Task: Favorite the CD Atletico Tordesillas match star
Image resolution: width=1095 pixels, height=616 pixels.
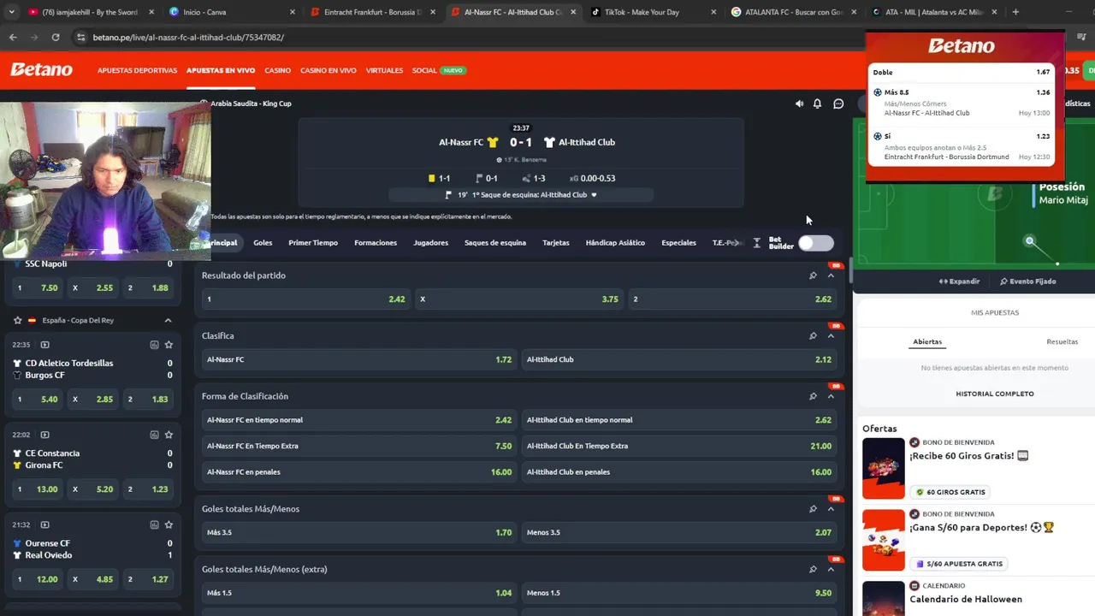Action: pos(169,345)
